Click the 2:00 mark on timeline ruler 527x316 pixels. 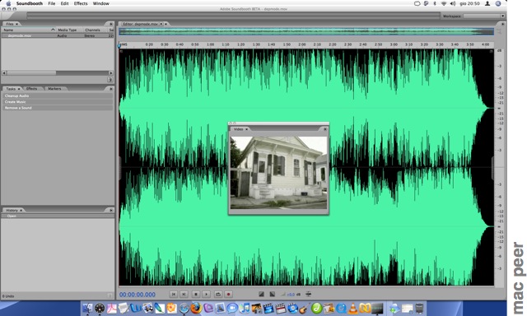pyautogui.click(x=302, y=44)
